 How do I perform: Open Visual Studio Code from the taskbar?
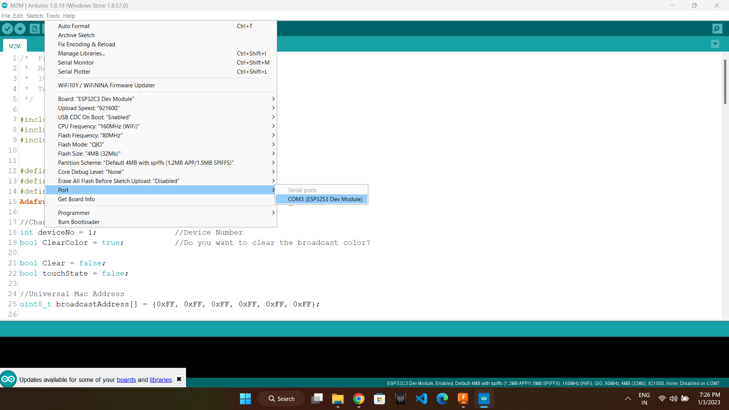point(421,399)
